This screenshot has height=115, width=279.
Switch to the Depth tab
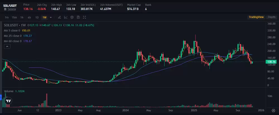coord(271,17)
